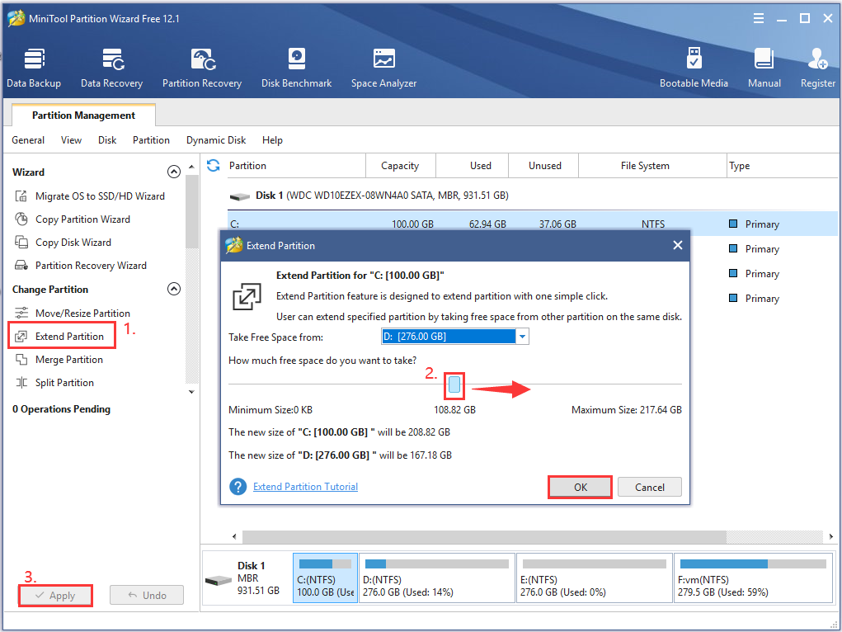Collapse the Change Partition section
The width and height of the screenshot is (842, 632).
coord(174,289)
